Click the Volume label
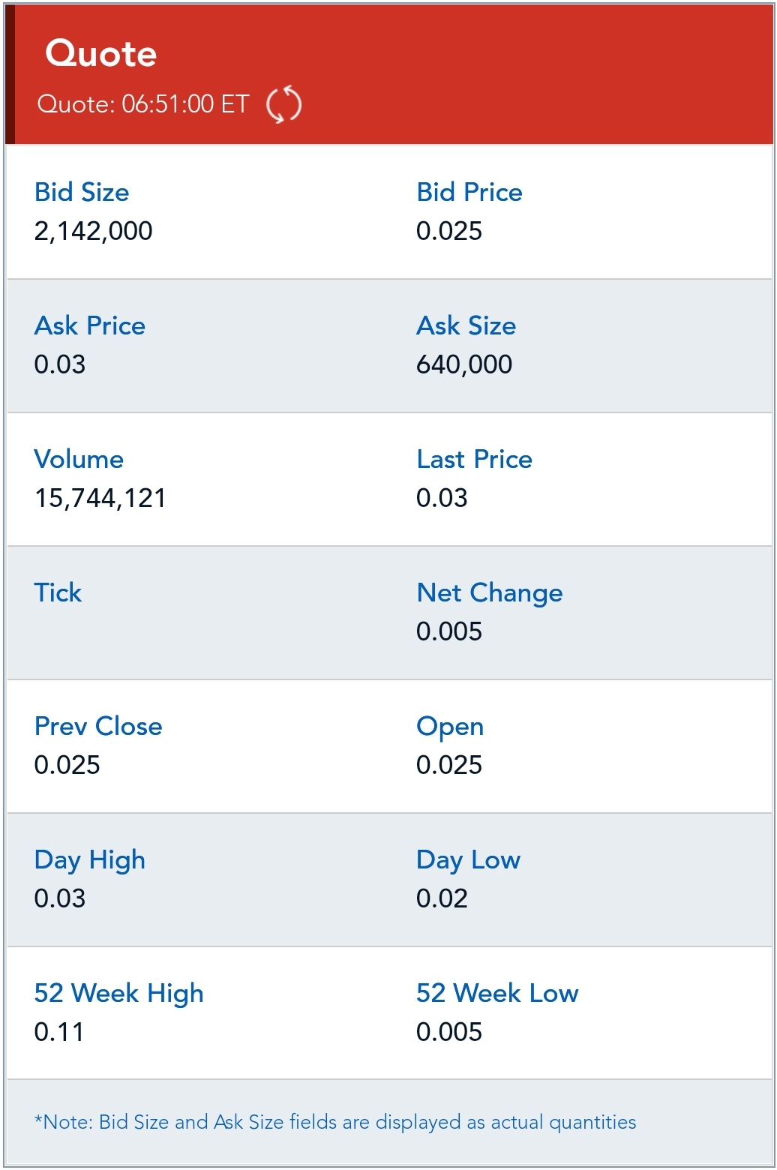Image resolution: width=777 pixels, height=1170 pixels. coord(79,460)
